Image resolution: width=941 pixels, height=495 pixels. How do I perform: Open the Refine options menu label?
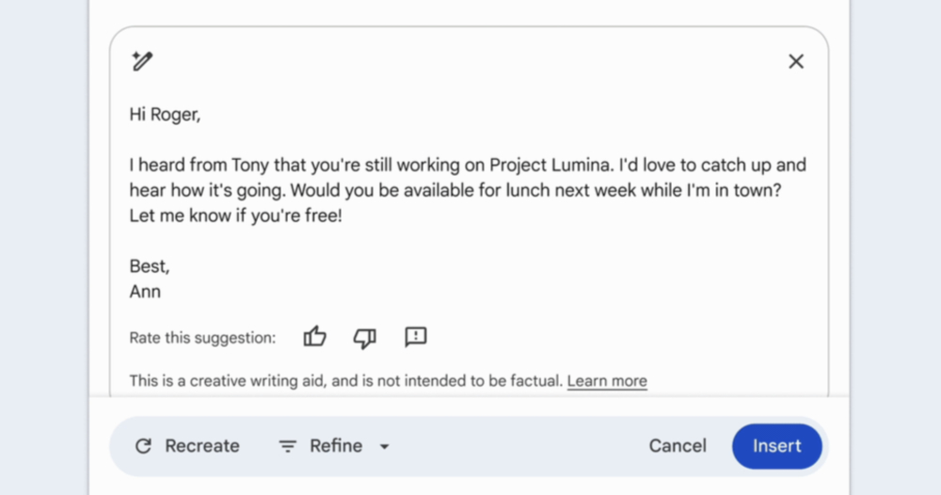click(x=336, y=446)
